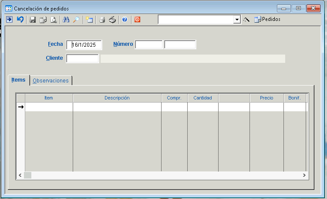Click the magic wand icon beside combo box
Viewport: 327px width, 199px height.
pyautogui.click(x=246, y=20)
